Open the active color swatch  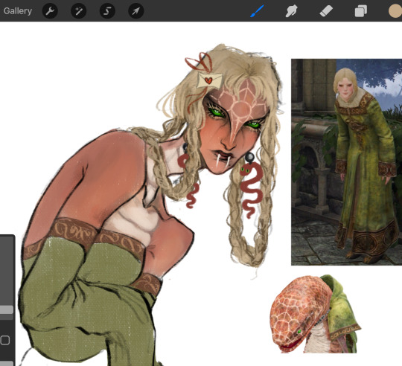[x=395, y=11]
